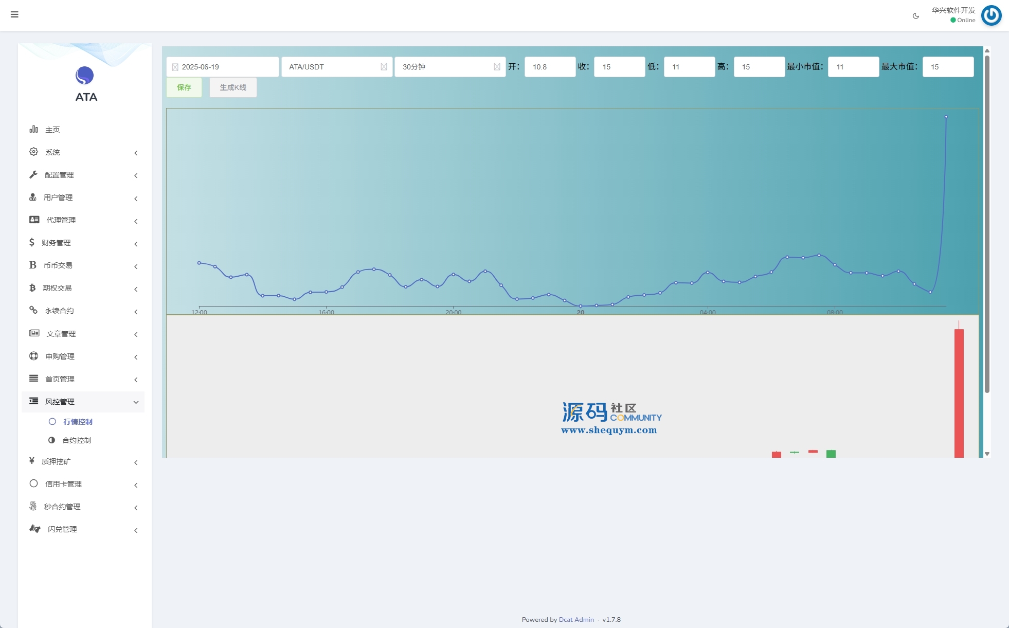The width and height of the screenshot is (1009, 628).
Task: Expand the 用户管理 menu chevron
Action: (x=136, y=199)
